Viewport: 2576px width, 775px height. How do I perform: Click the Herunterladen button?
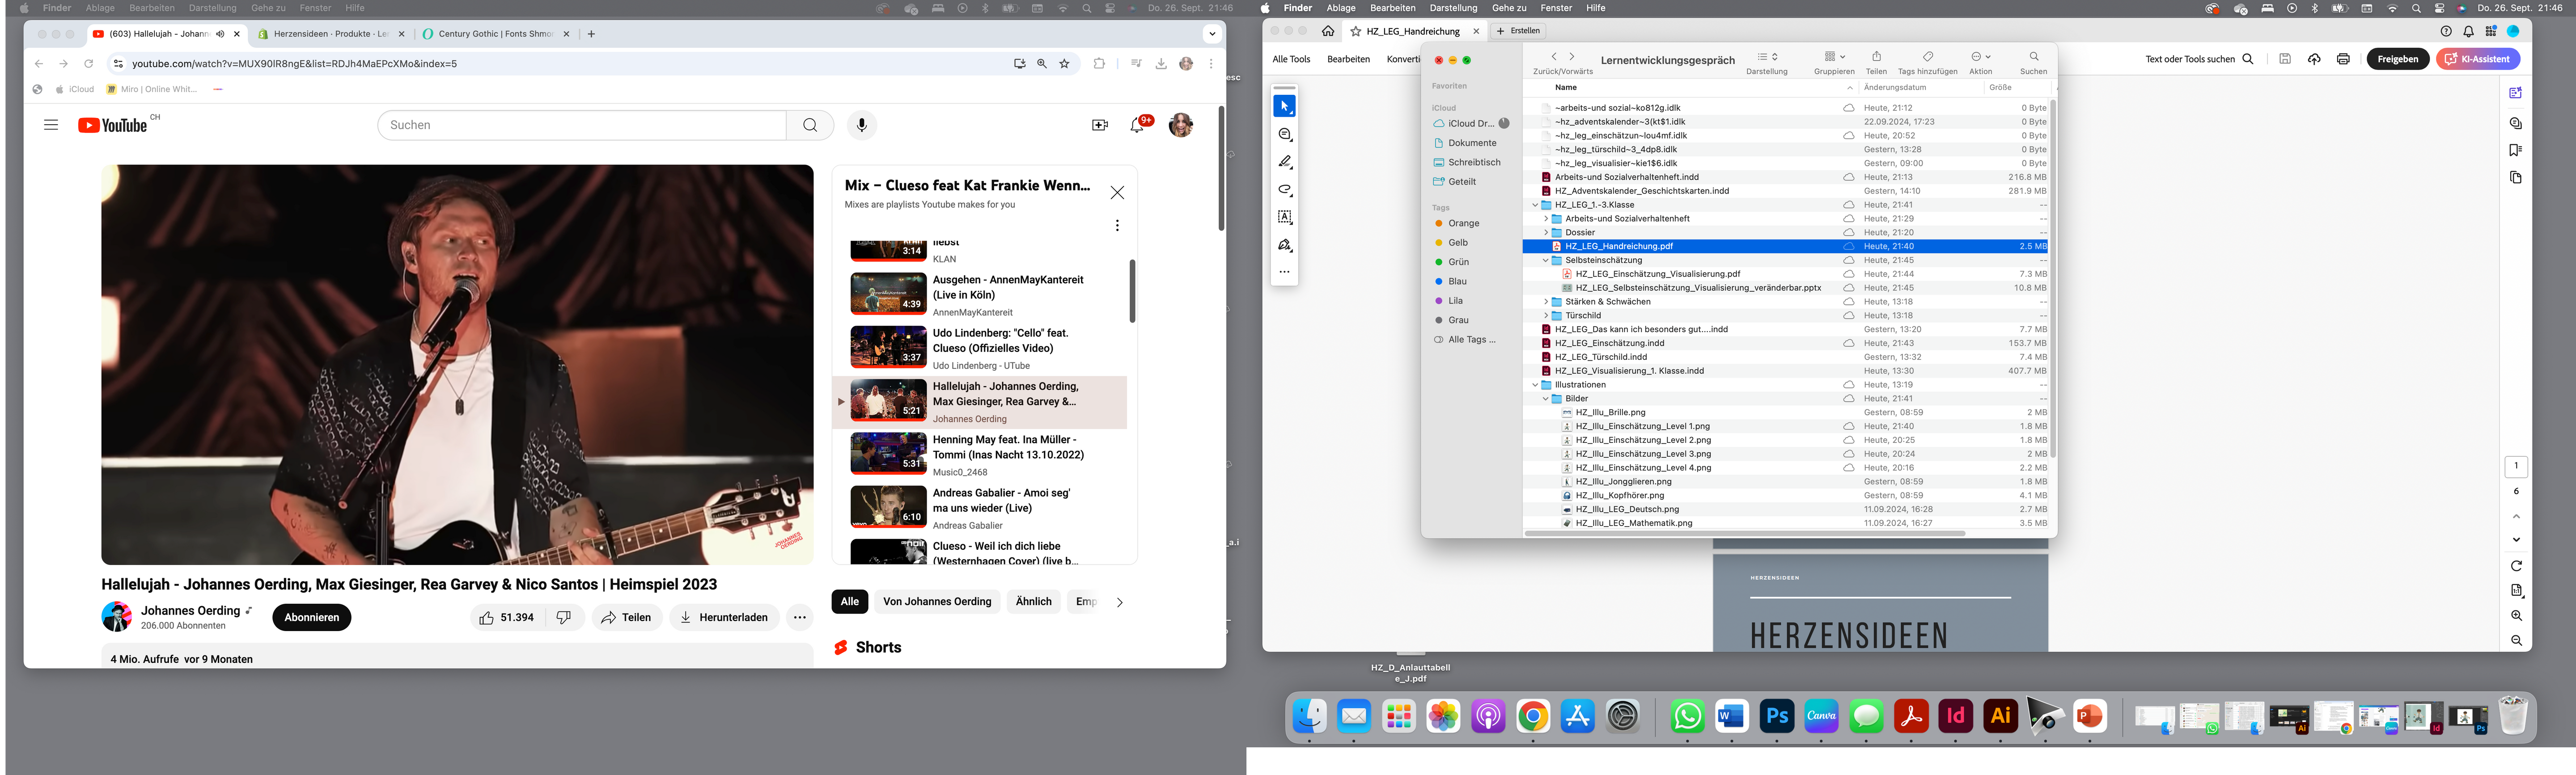(724, 618)
